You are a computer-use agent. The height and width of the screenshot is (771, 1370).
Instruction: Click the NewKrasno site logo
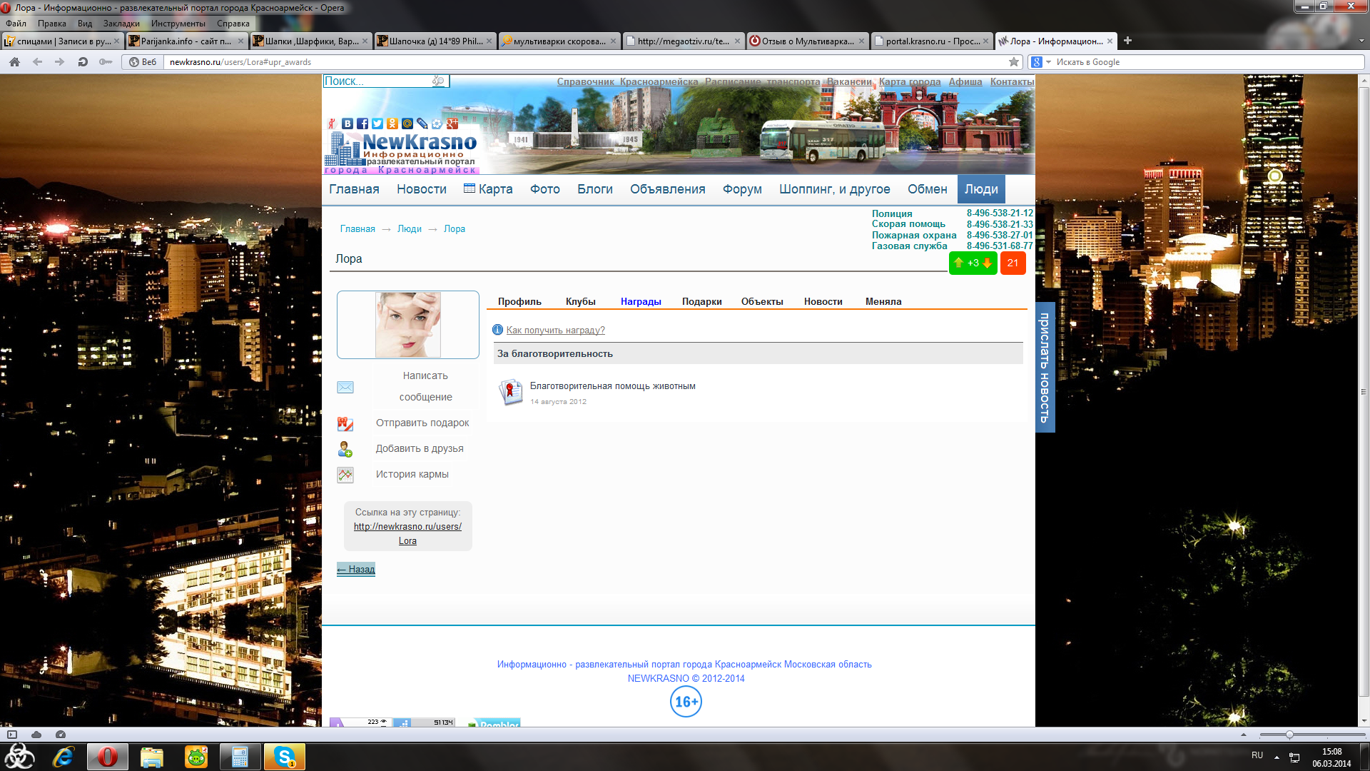coord(401,150)
